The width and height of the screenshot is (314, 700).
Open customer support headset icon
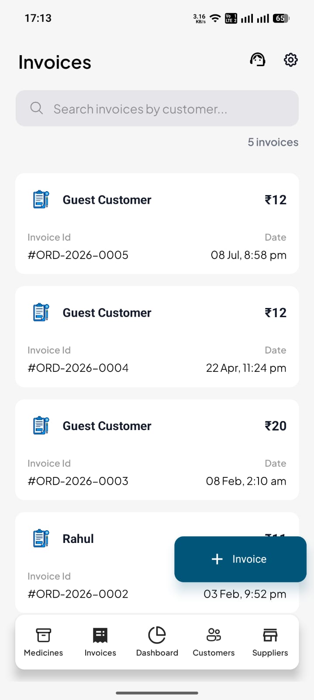pyautogui.click(x=258, y=59)
